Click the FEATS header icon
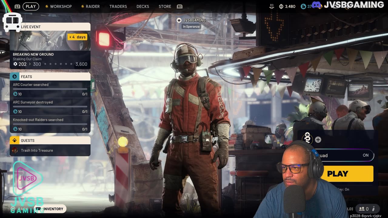Image resolution: width=388 pixels, height=218 pixels. (15, 77)
